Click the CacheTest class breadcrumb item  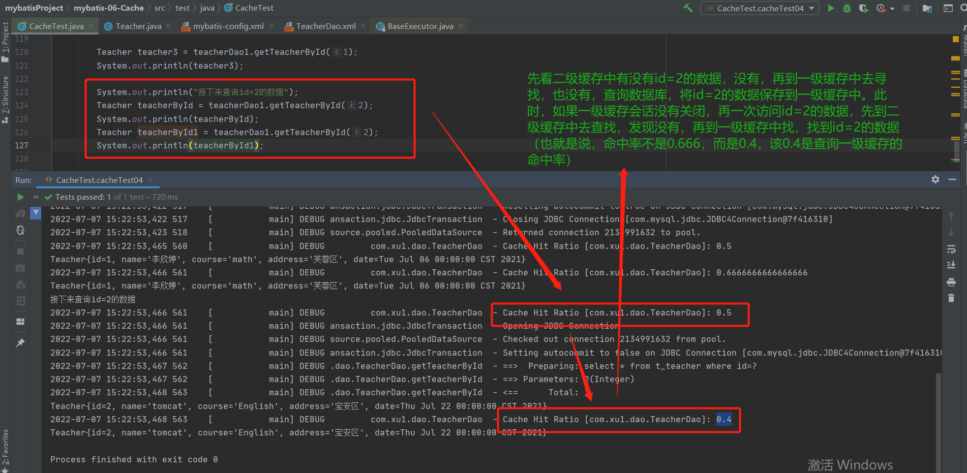coord(249,8)
